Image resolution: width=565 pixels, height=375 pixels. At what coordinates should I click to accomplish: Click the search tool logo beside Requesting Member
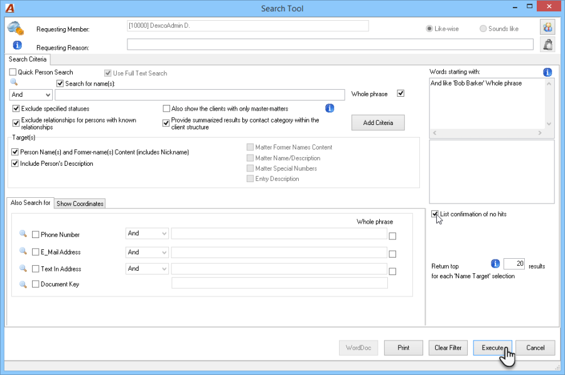pyautogui.click(x=16, y=28)
